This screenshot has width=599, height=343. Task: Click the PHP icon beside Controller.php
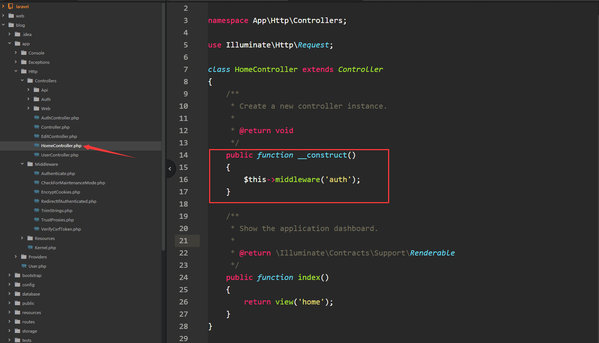pos(36,127)
